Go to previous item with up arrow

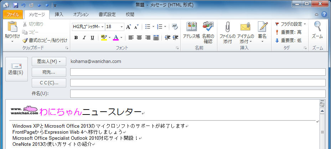pos(40,5)
